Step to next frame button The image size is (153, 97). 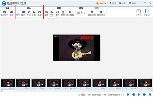144,94
